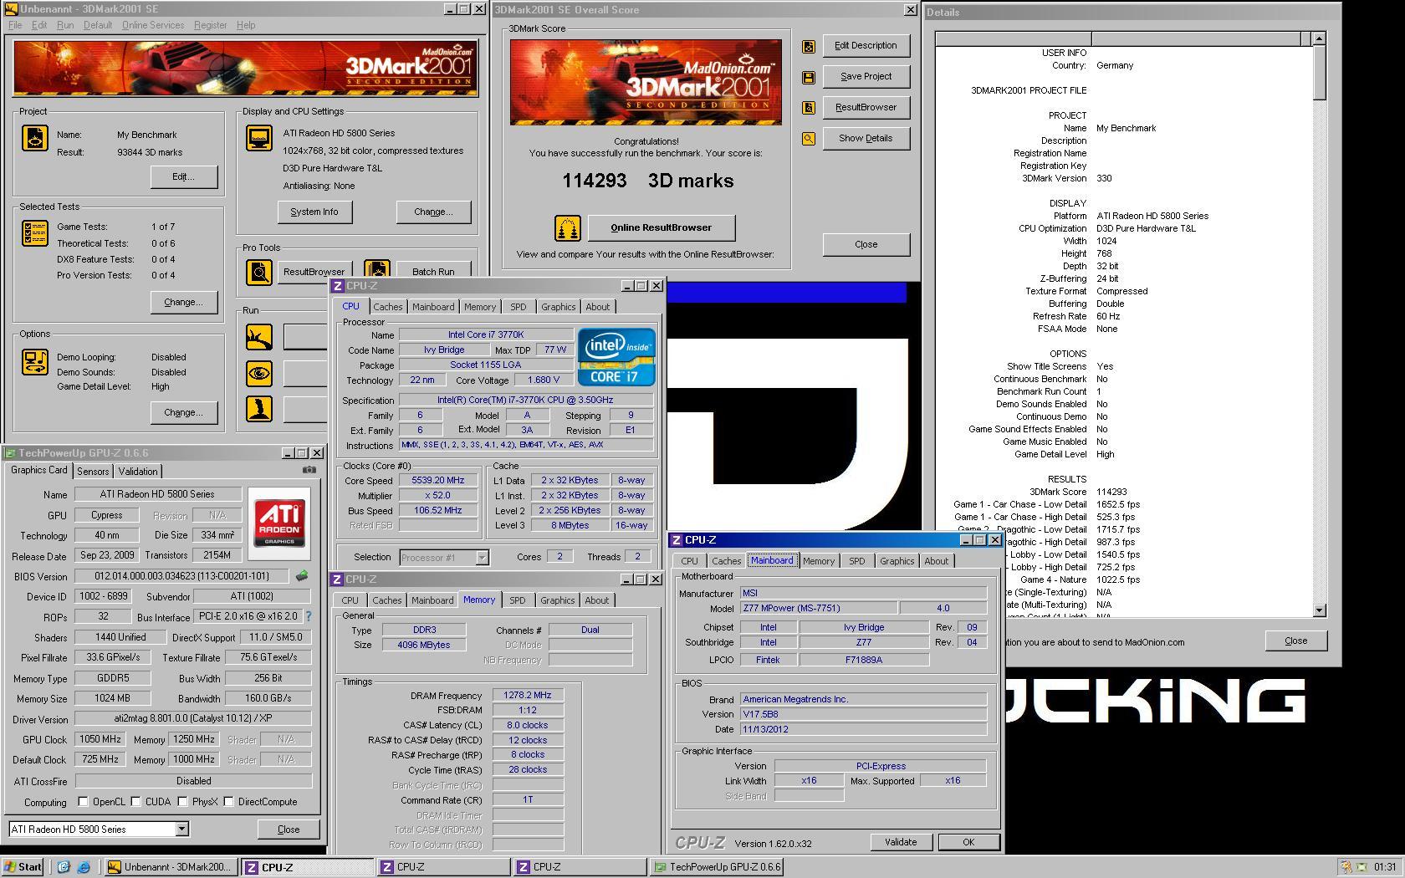This screenshot has width=1405, height=878.
Task: Click the Options demo looping icon
Action: [x=35, y=362]
